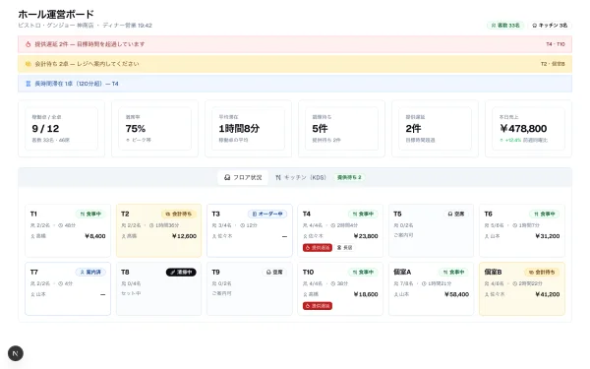This screenshot has width=590, height=369.
Task: Click the ¥23,800 amount on T4
Action: pos(366,236)
